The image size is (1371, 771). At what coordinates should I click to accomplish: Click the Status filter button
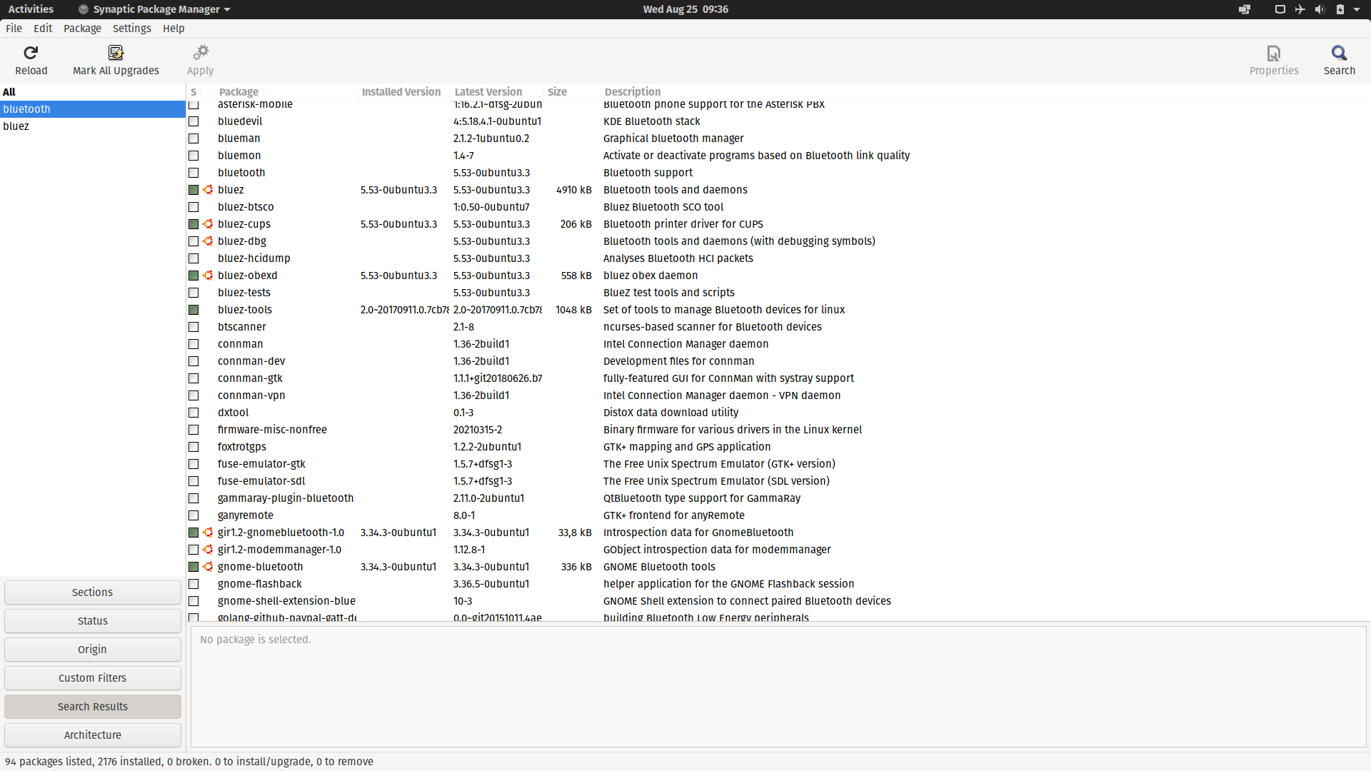point(93,621)
